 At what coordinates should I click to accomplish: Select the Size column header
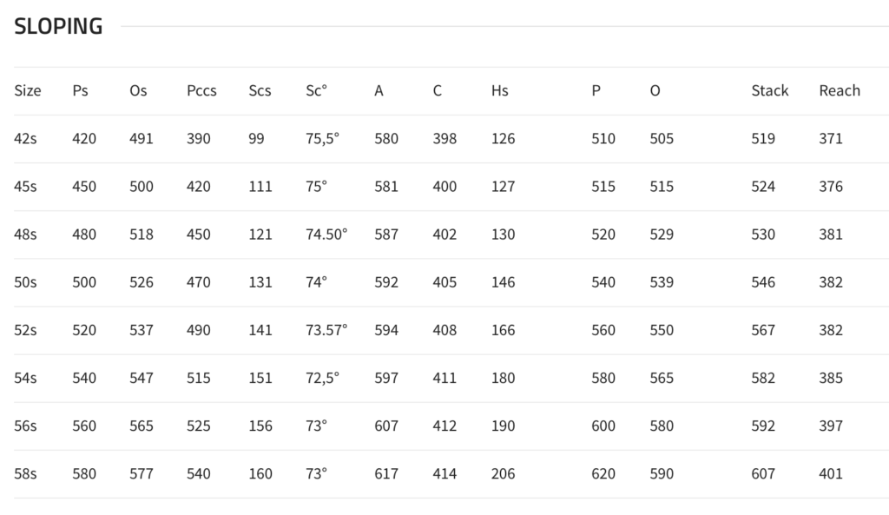(x=28, y=90)
